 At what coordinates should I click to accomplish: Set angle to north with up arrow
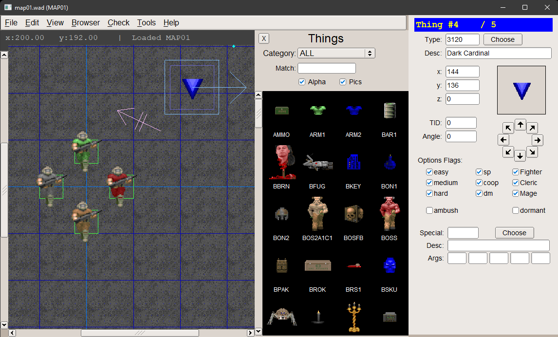(x=521, y=125)
